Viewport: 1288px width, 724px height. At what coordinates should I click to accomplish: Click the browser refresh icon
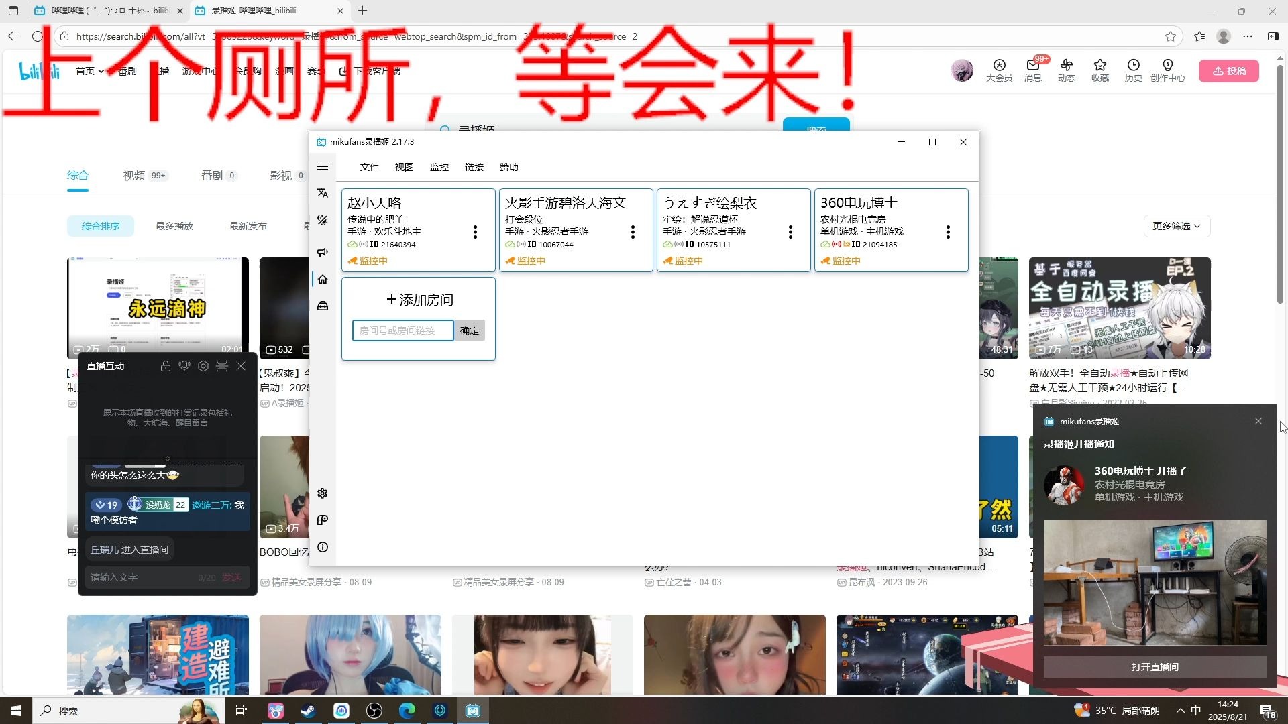click(x=38, y=36)
